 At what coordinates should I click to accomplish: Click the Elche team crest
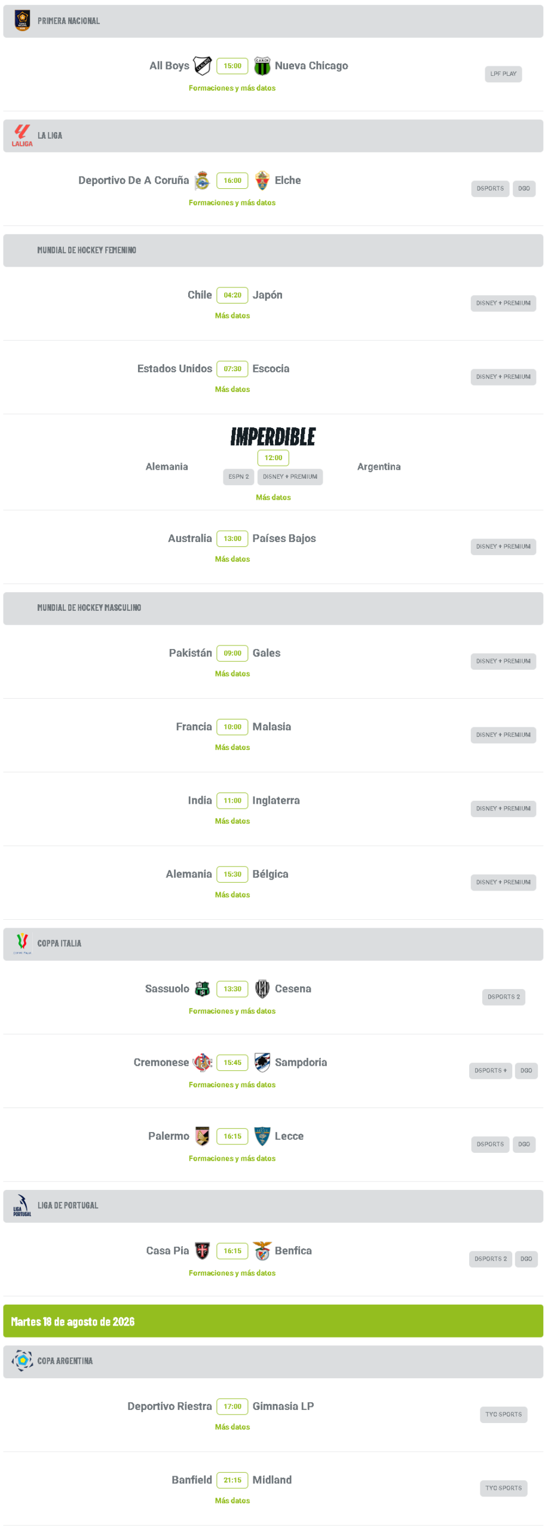(262, 180)
